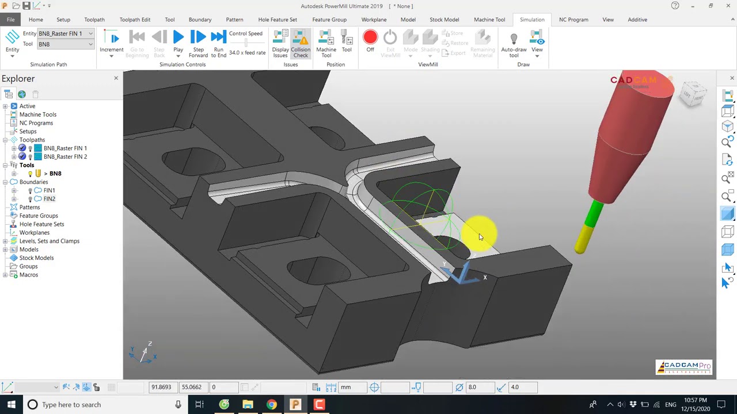This screenshot has height=414, width=737.
Task: Open Tool dropdown showing BN8
Action: [x=66, y=44]
